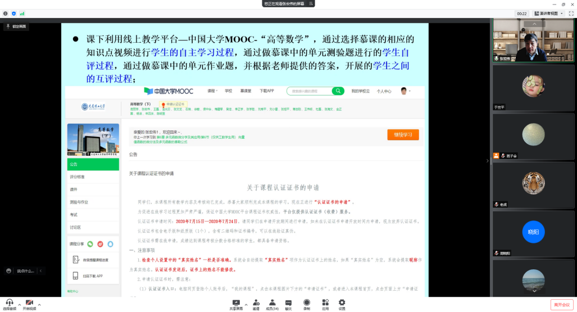Open 我的学校云 link
Screen dimensions: 577x312
click(x=360, y=91)
